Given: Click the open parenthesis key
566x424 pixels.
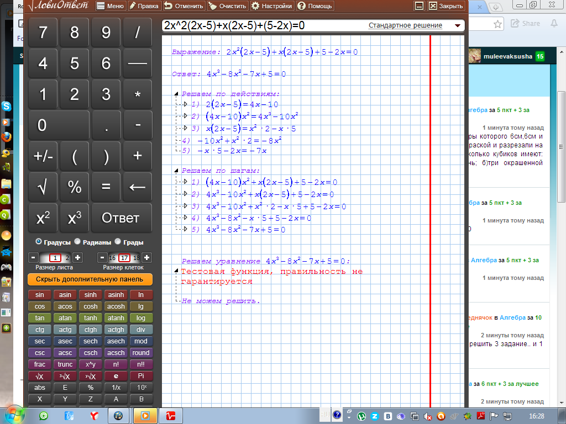Looking at the screenshot, I should click(x=75, y=156).
